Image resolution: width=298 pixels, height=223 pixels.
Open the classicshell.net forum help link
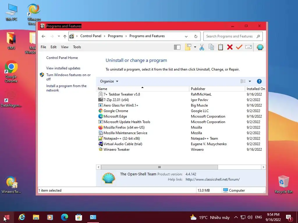click(x=213, y=179)
